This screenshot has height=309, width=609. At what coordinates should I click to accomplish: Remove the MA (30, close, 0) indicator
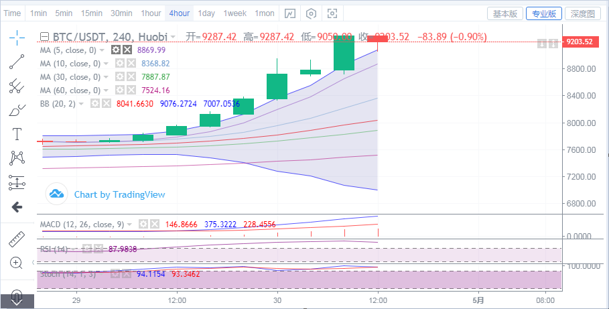pyautogui.click(x=132, y=76)
